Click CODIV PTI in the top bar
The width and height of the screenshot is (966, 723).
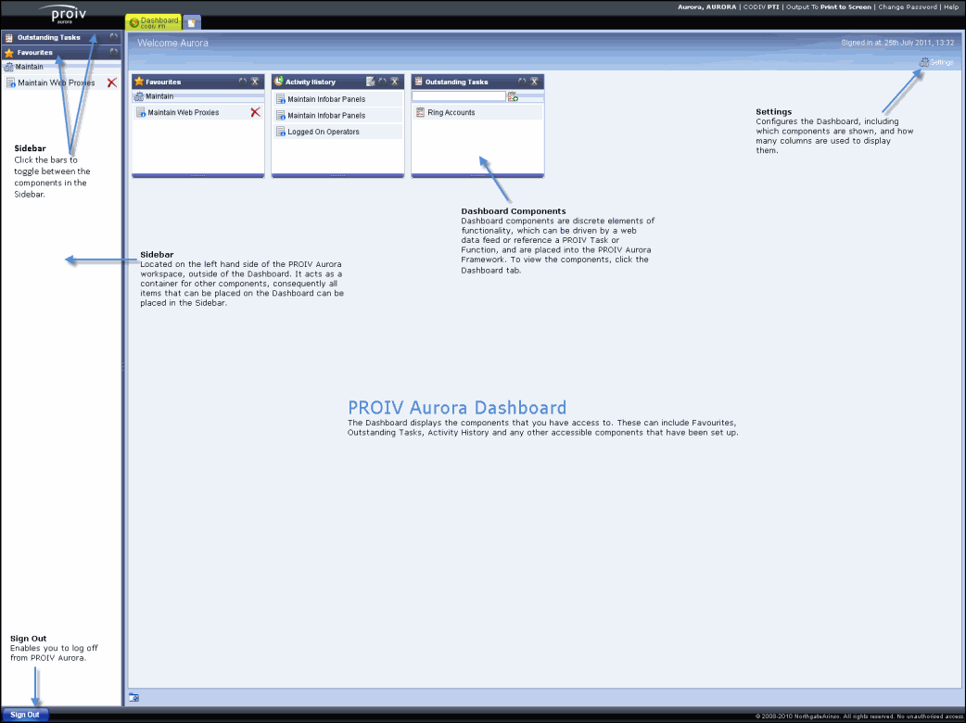coord(761,7)
